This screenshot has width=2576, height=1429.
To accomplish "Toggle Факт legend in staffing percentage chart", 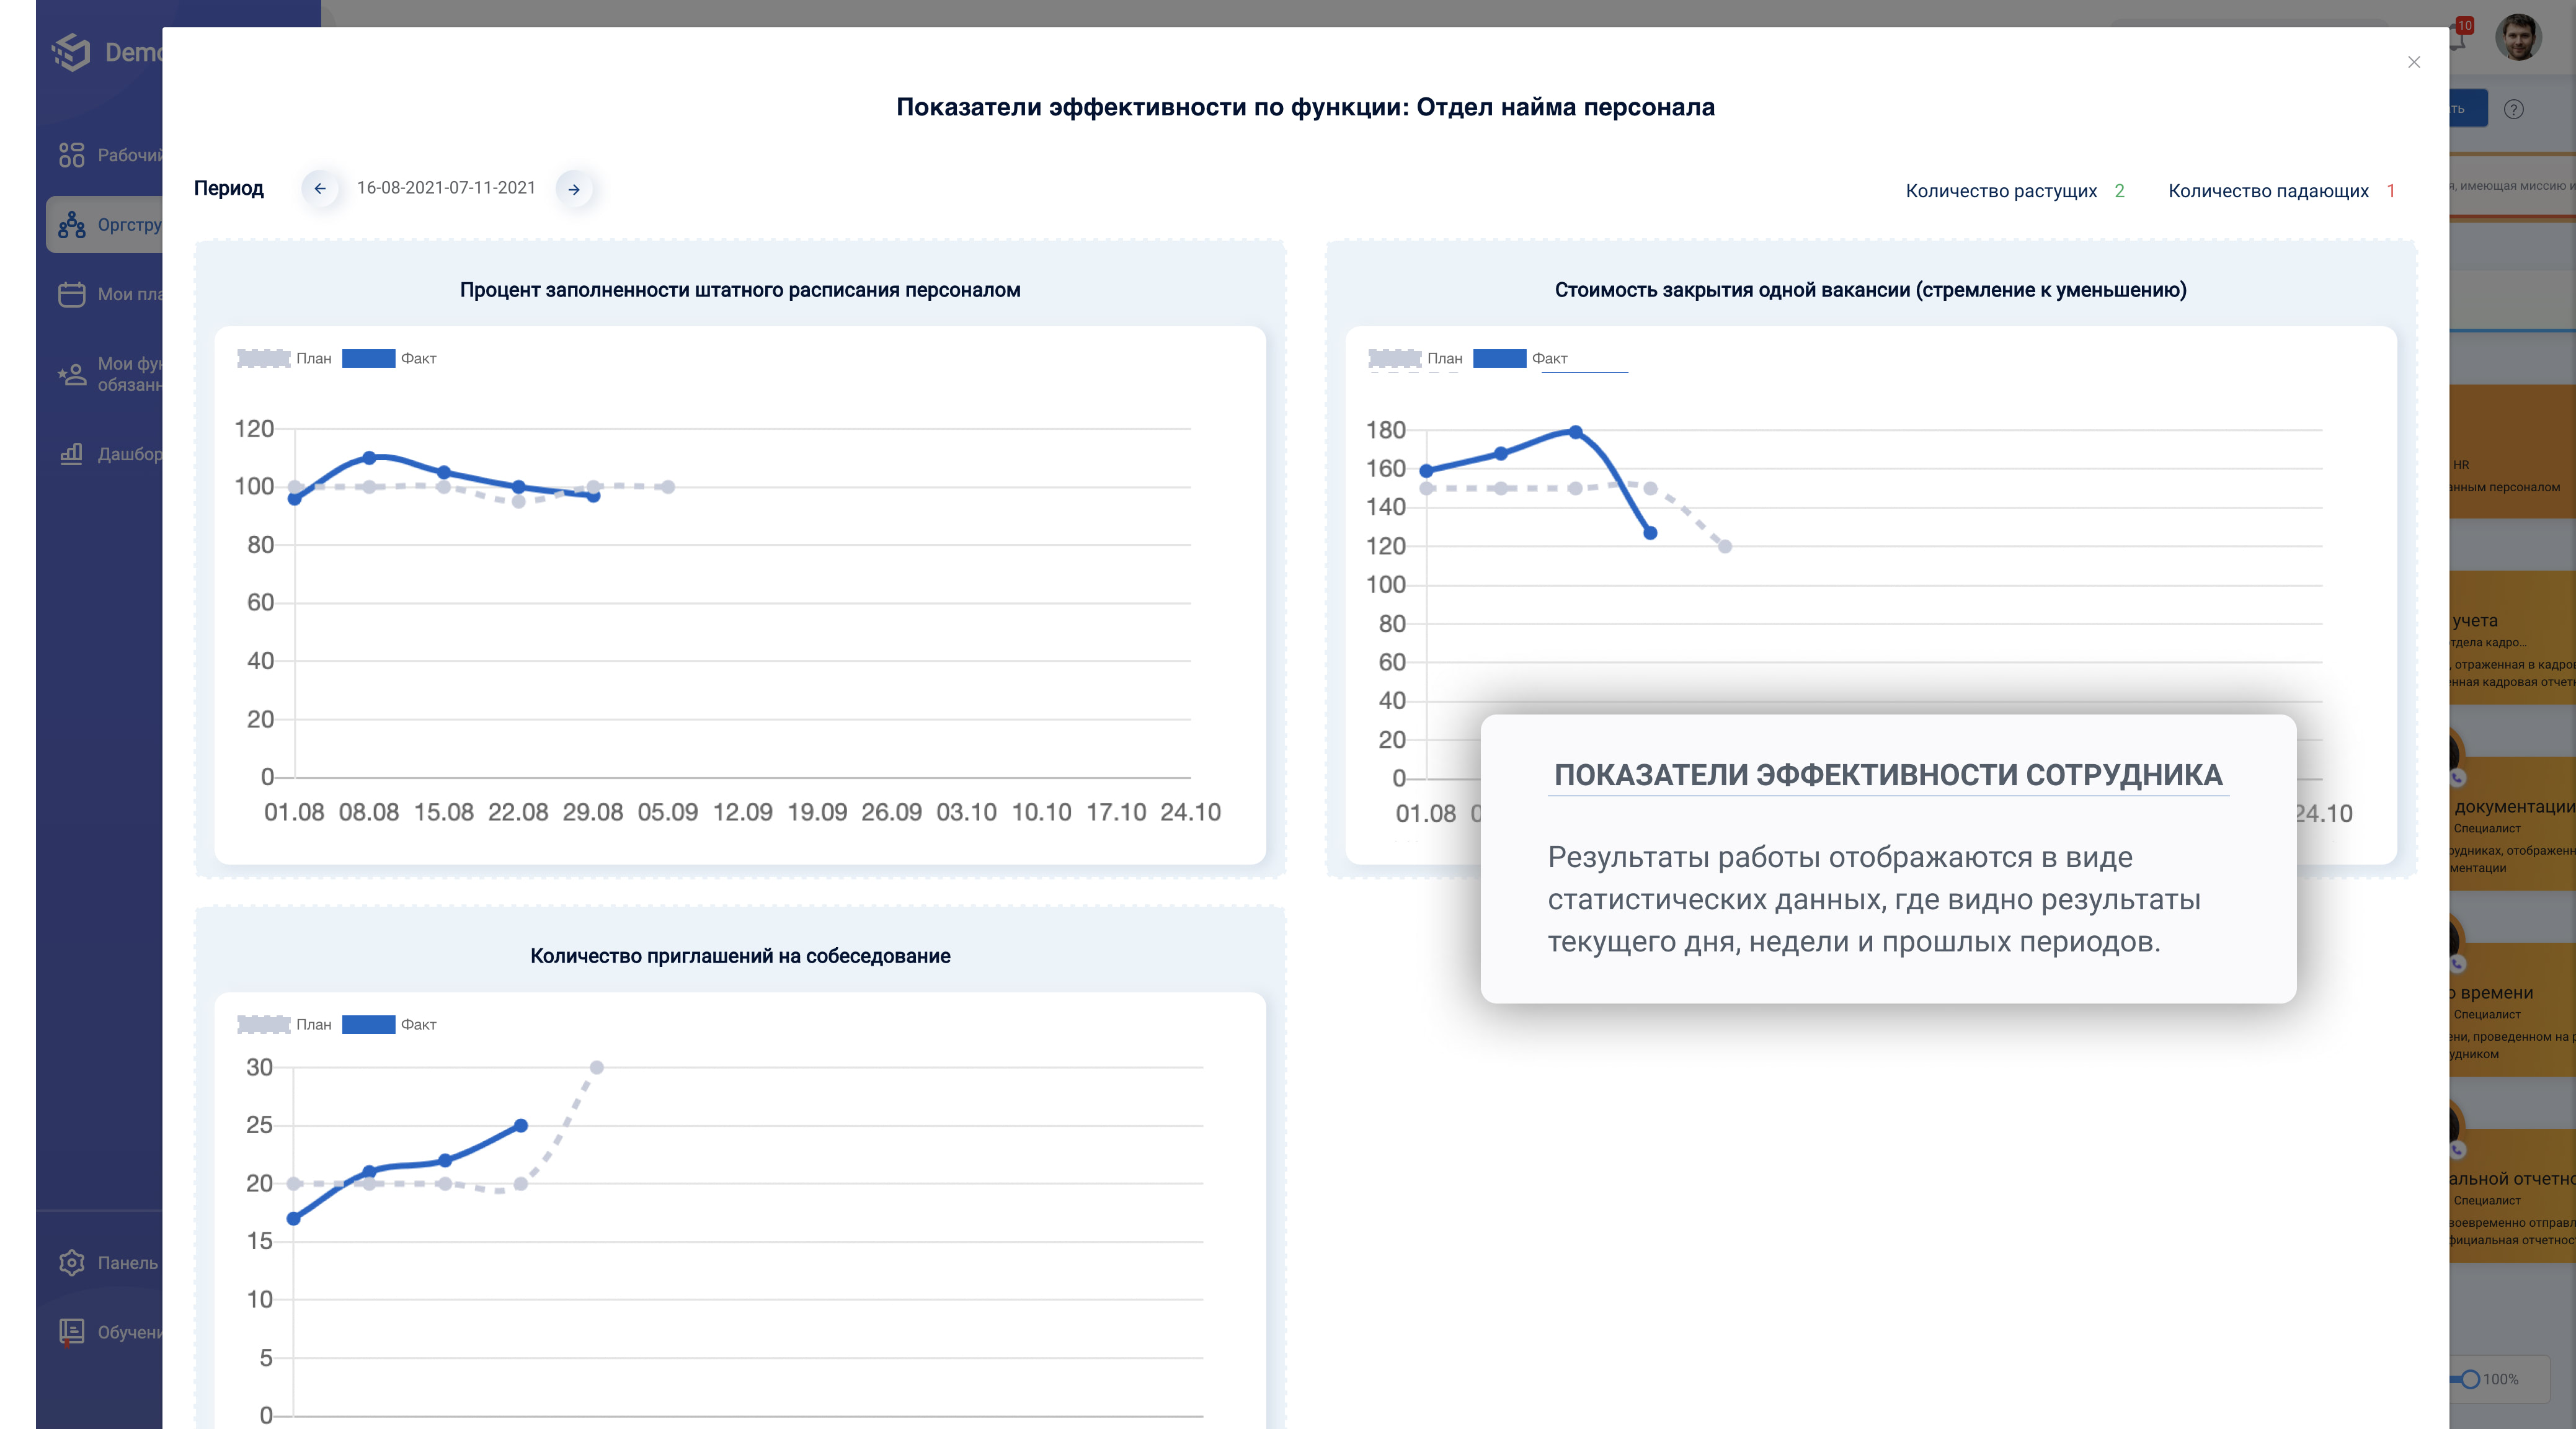I will click(x=389, y=358).
